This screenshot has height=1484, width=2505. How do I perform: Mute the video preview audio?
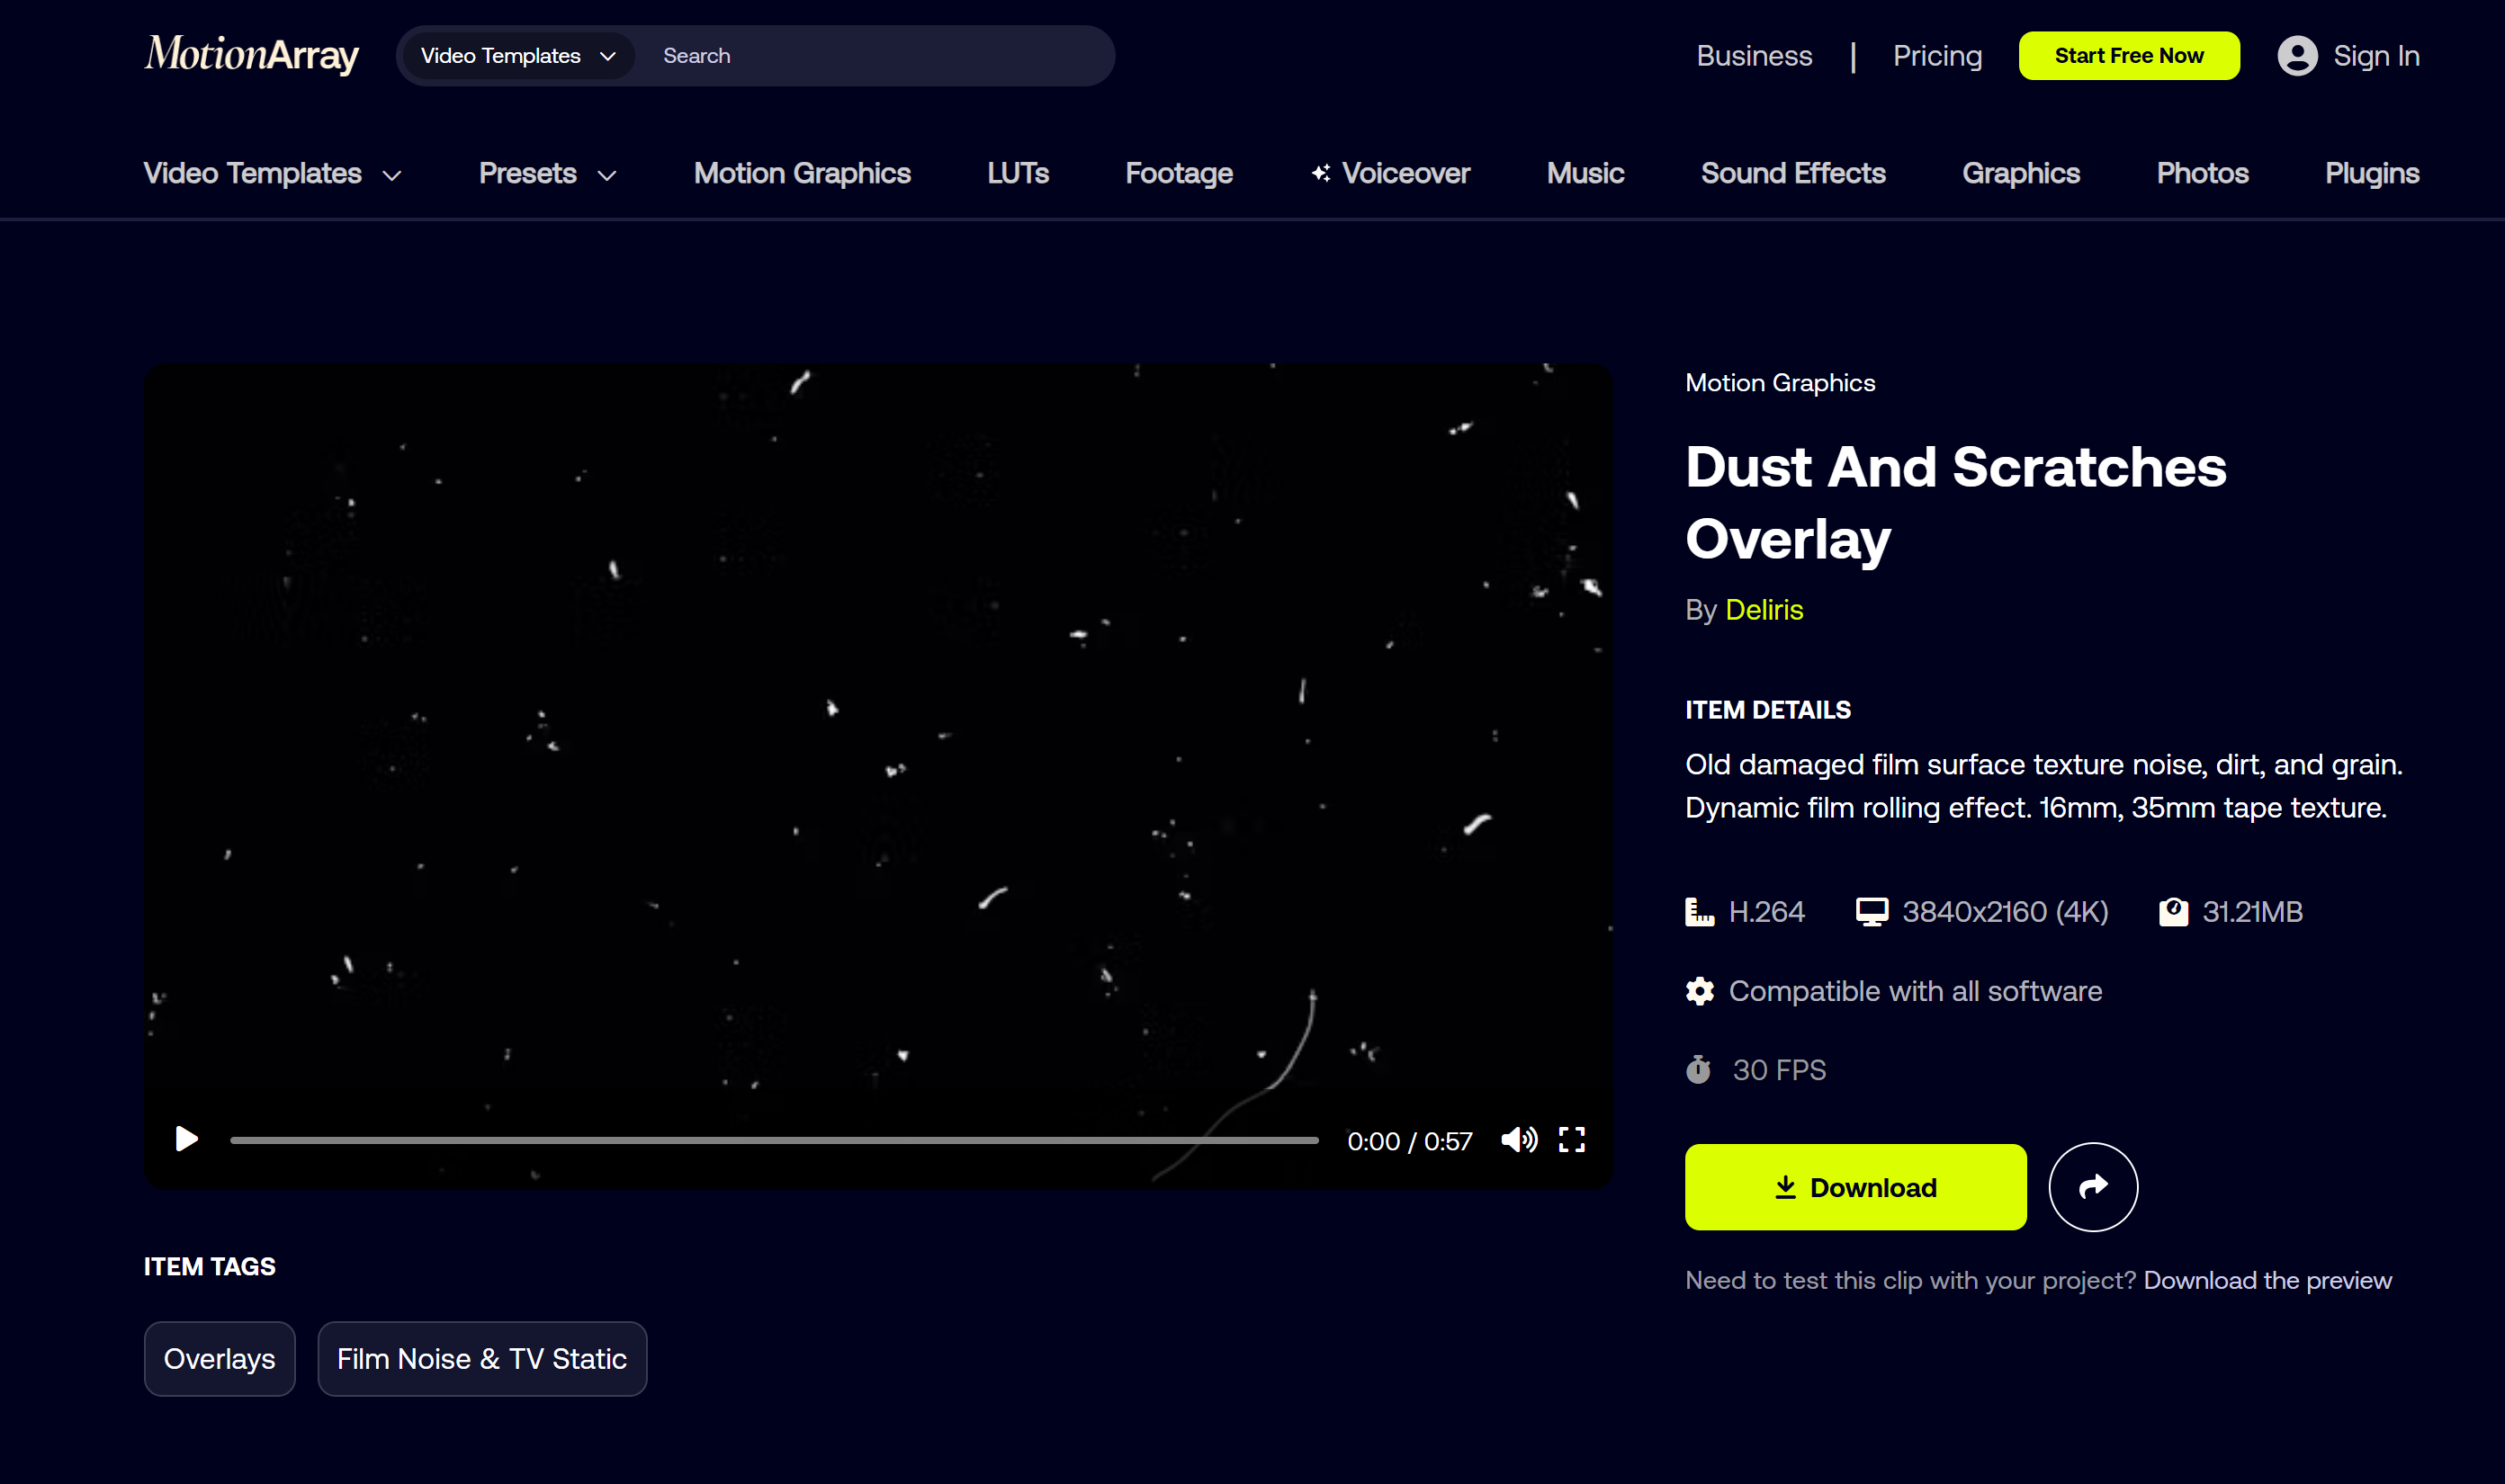click(x=1519, y=1139)
